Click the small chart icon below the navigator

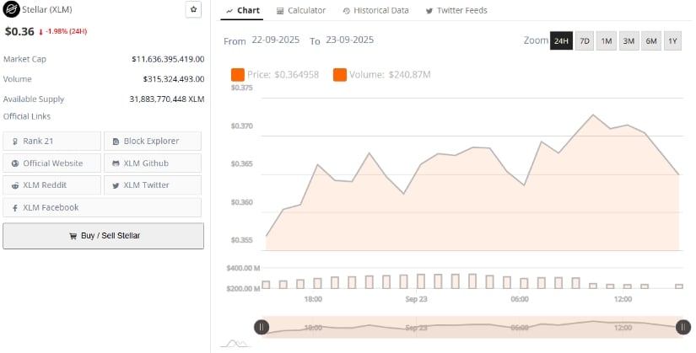tap(235, 343)
